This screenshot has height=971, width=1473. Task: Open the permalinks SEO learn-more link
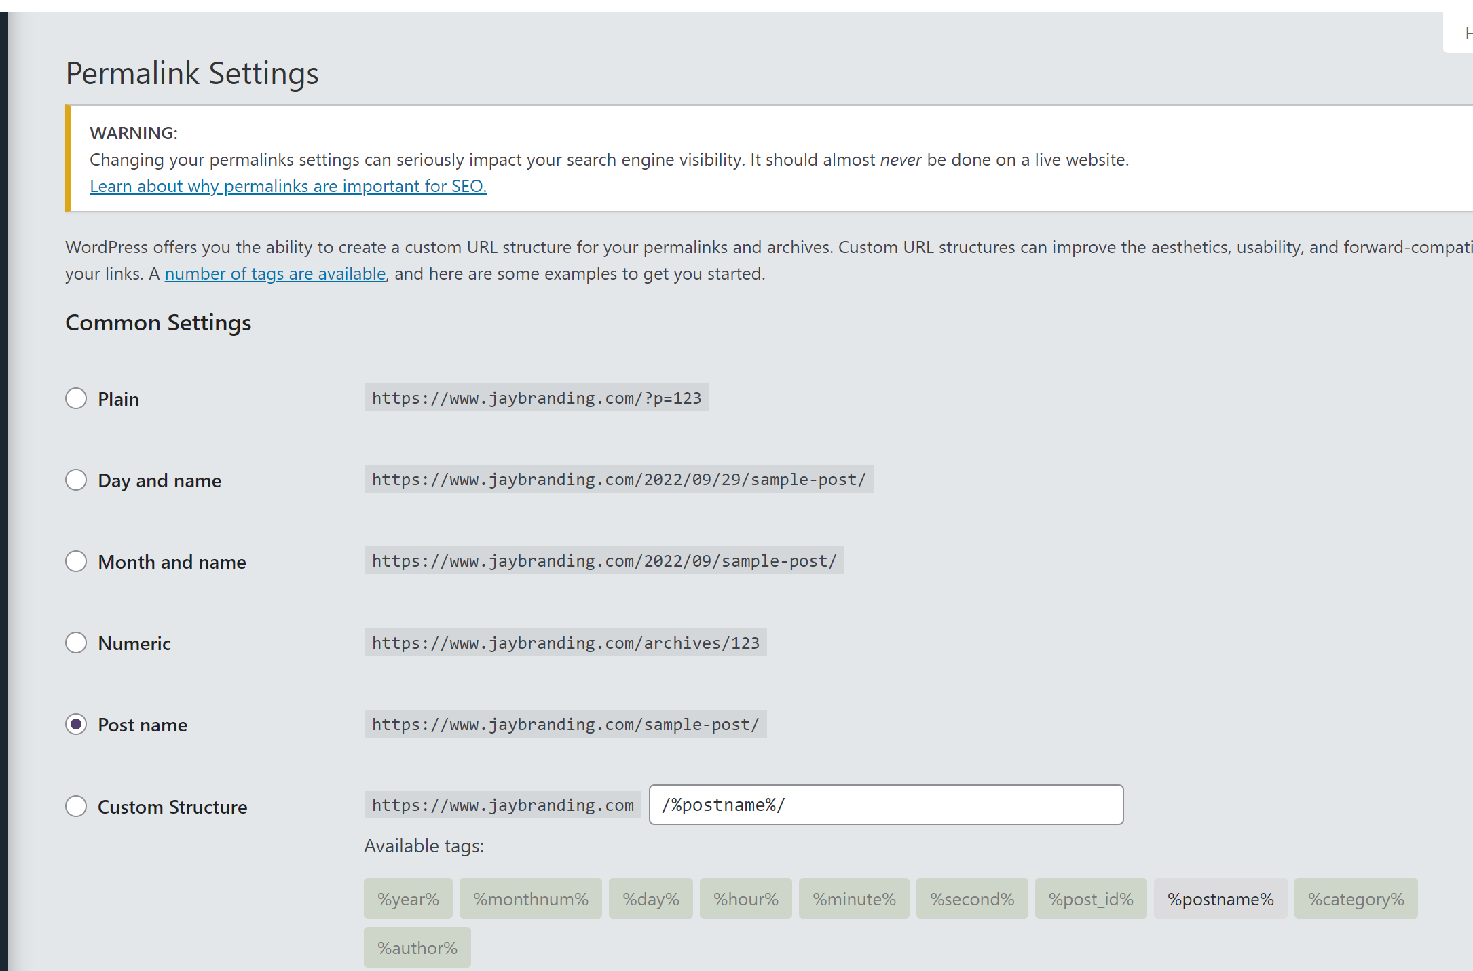coord(288,186)
